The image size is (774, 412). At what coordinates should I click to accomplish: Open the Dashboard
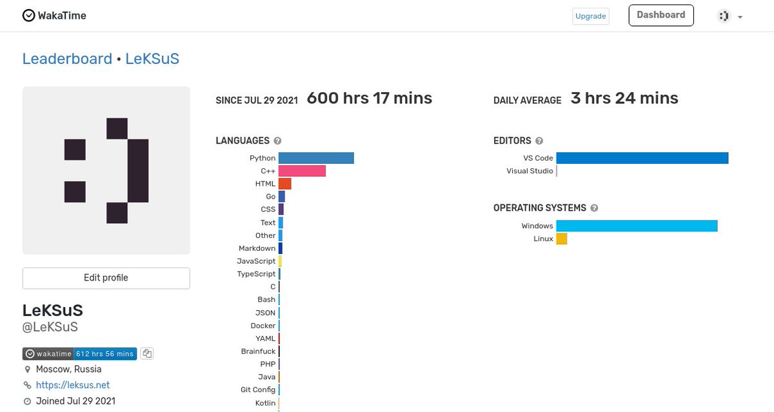tap(661, 15)
